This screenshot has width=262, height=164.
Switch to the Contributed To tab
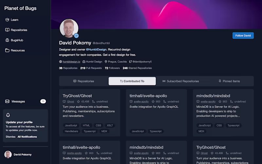pos(132,81)
